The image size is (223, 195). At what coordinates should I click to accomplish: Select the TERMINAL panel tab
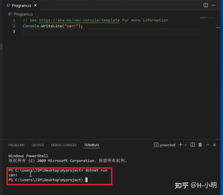pyautogui.click(x=92, y=145)
